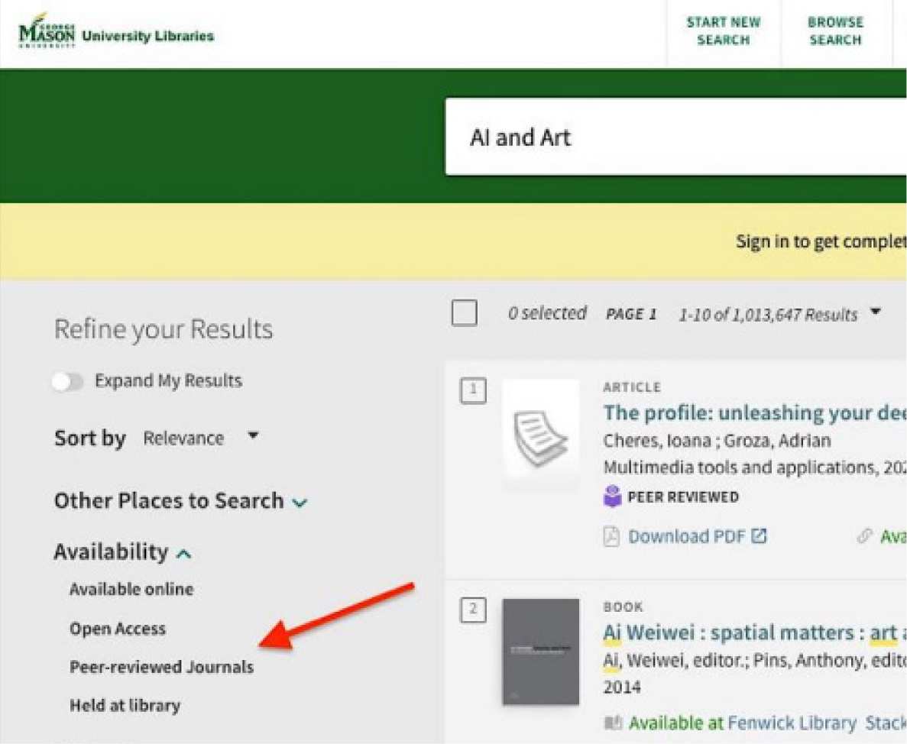The image size is (907, 744).
Task: Click the 2014 publication year text
Action: point(622,687)
